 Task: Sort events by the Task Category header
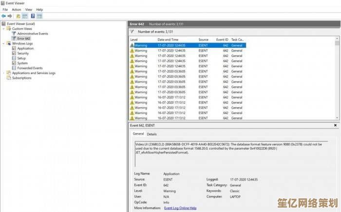point(238,39)
